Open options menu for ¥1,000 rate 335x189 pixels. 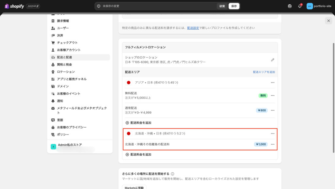(273, 144)
